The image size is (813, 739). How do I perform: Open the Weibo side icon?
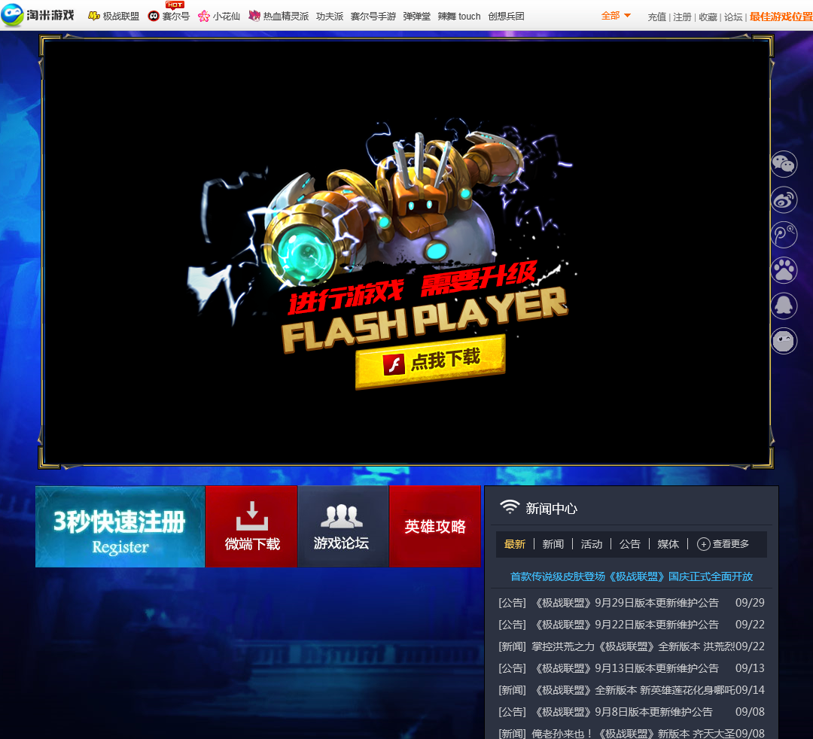pyautogui.click(x=784, y=199)
